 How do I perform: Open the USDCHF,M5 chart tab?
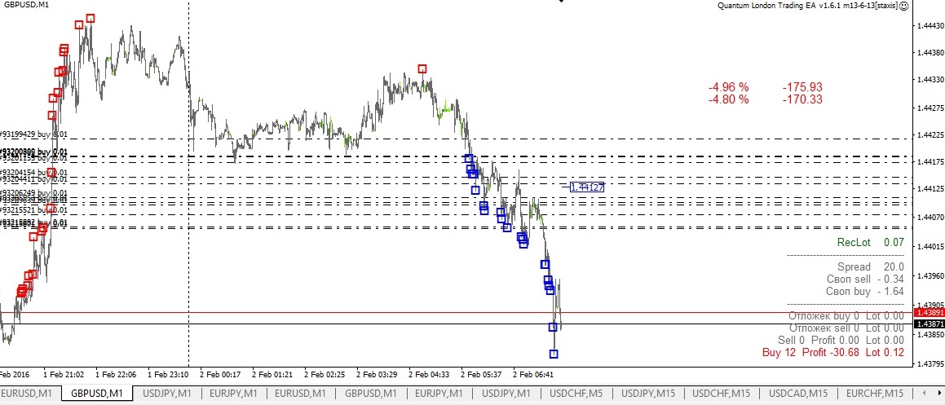tap(576, 394)
